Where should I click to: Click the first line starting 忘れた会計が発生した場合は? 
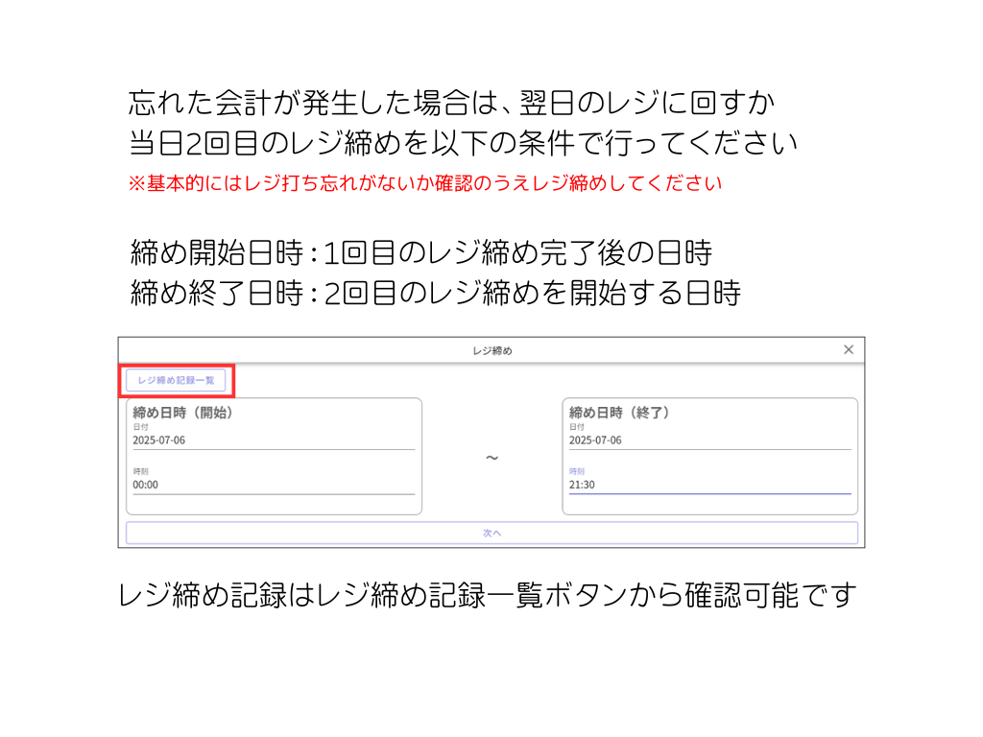[451, 103]
